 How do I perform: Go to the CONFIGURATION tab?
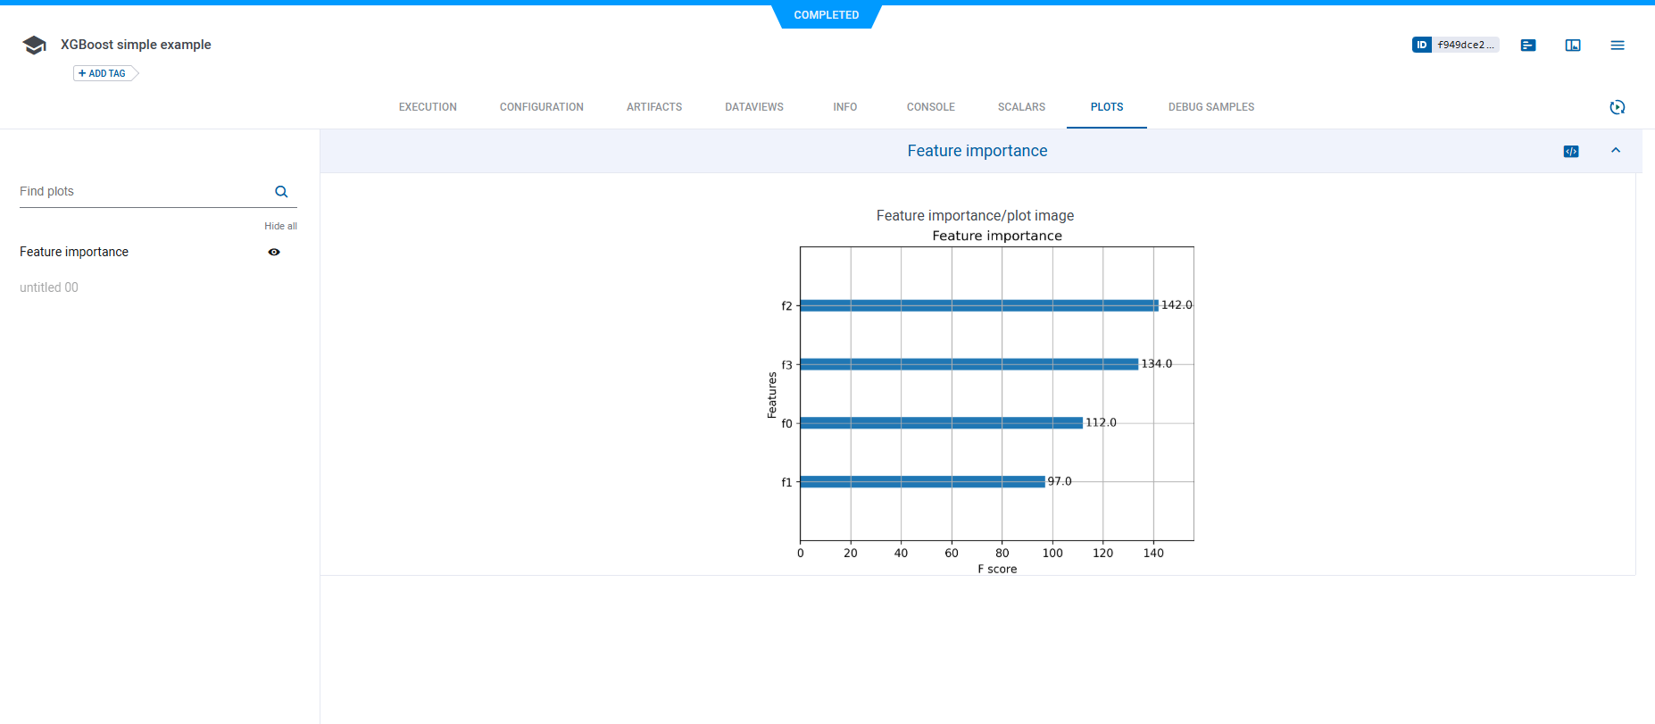541,107
